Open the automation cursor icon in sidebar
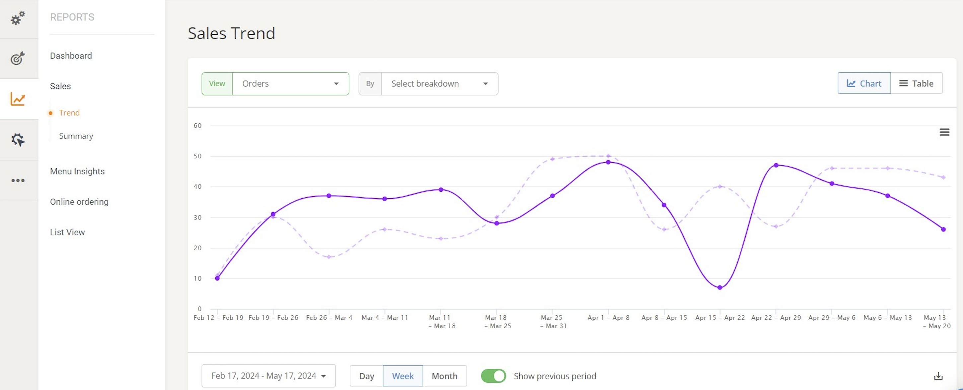Viewport: 963px width, 390px height. [x=18, y=139]
